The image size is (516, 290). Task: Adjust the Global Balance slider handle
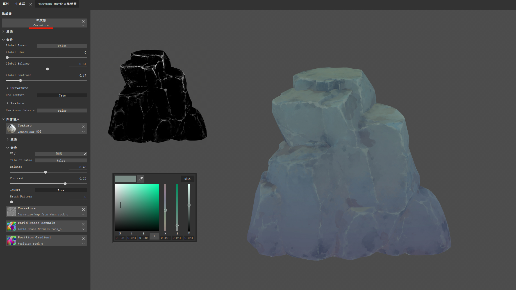[x=47, y=69]
